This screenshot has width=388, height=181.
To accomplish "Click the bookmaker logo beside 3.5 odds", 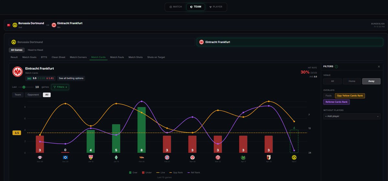I will coord(29,78).
